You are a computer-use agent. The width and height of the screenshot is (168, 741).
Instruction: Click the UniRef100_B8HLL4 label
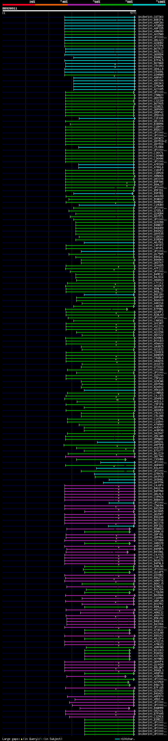(151, 607)
